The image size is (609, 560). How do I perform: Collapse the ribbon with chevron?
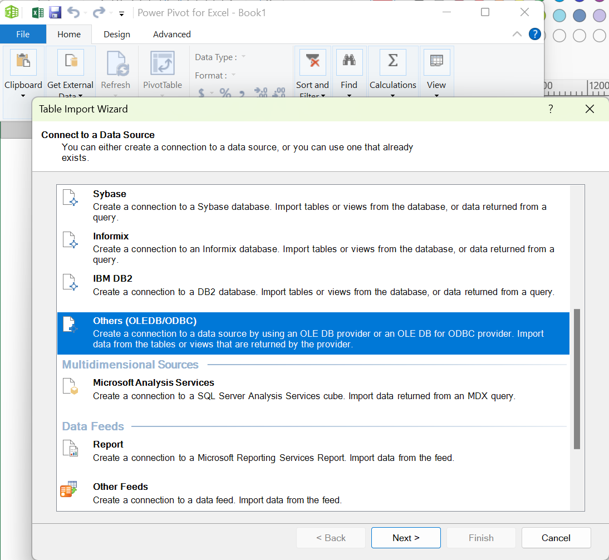pos(517,34)
